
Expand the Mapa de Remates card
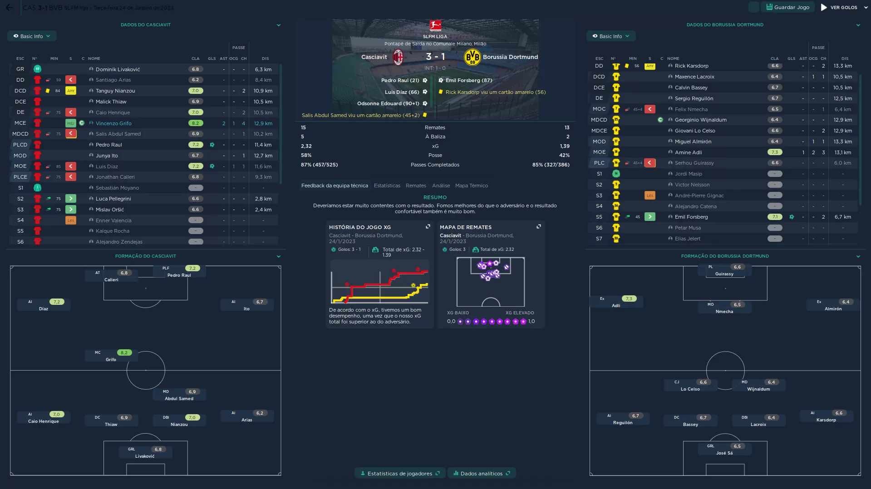[538, 226]
